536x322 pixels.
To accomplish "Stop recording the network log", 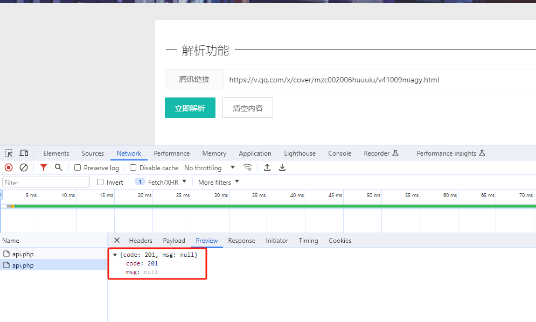I will pos(9,167).
